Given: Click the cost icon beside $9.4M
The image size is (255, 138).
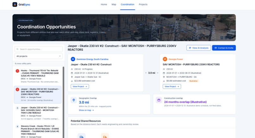Looking at the screenshot, I should click(x=164, y=81).
